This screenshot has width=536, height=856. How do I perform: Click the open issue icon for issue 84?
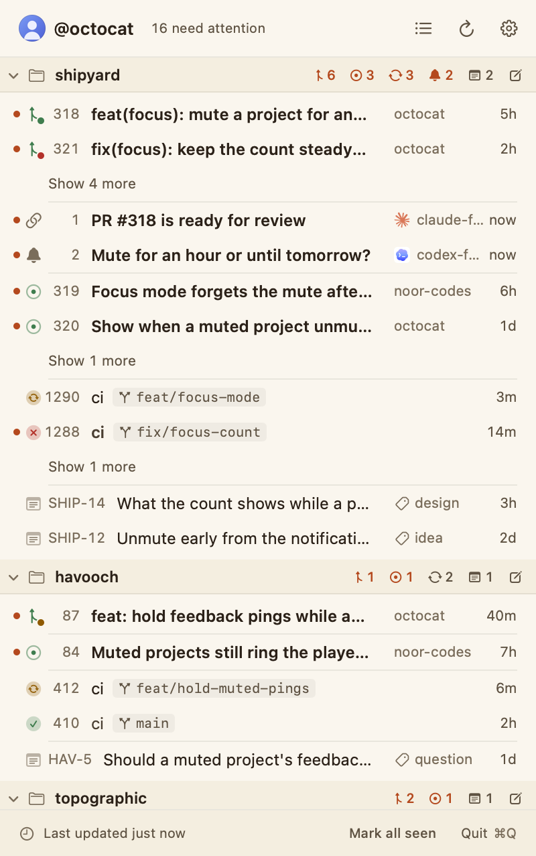pyautogui.click(x=33, y=652)
